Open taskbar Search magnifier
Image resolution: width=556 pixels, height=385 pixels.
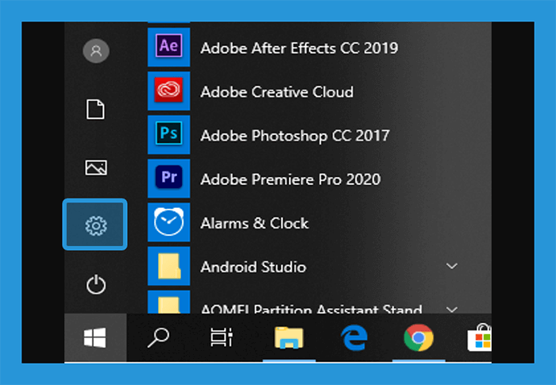click(158, 337)
